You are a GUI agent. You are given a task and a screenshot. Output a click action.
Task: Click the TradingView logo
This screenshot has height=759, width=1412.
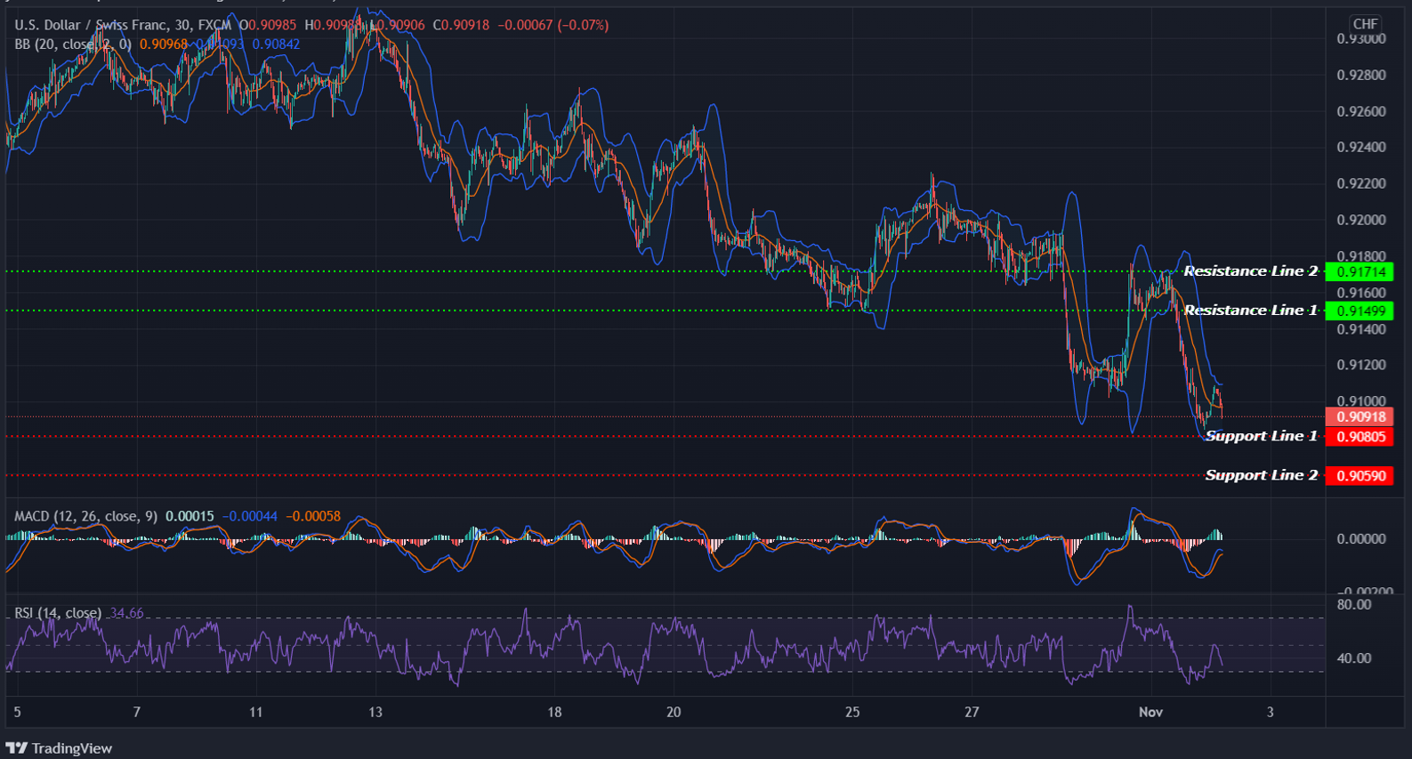tap(60, 748)
